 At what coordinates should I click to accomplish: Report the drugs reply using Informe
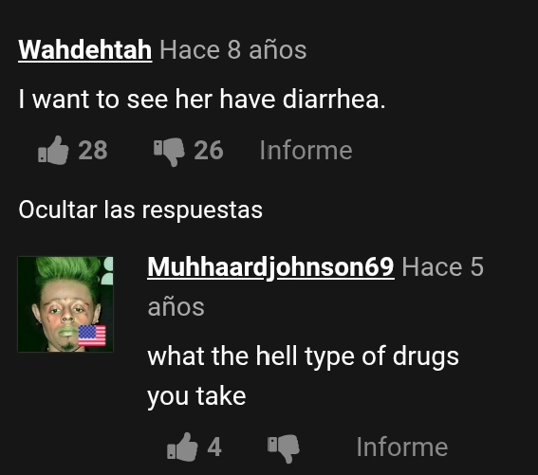click(401, 447)
